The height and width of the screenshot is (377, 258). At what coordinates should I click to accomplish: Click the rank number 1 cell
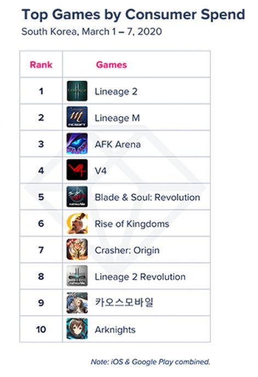[41, 91]
